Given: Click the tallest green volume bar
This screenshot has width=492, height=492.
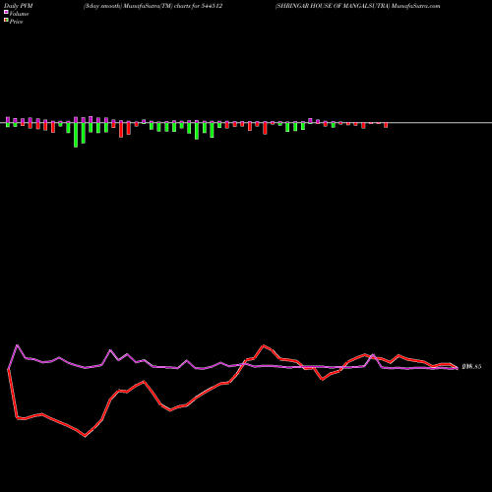Looking at the screenshot, I should click(76, 135).
